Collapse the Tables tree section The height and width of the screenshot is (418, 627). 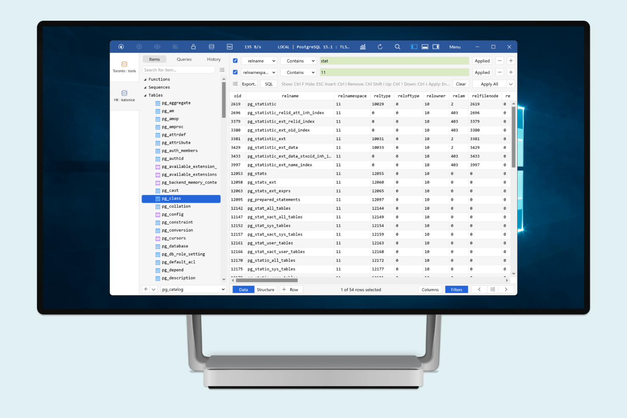(x=145, y=95)
